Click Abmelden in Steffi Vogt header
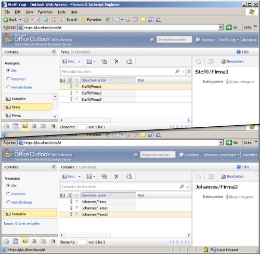This screenshot has height=254, width=260. (x=250, y=40)
